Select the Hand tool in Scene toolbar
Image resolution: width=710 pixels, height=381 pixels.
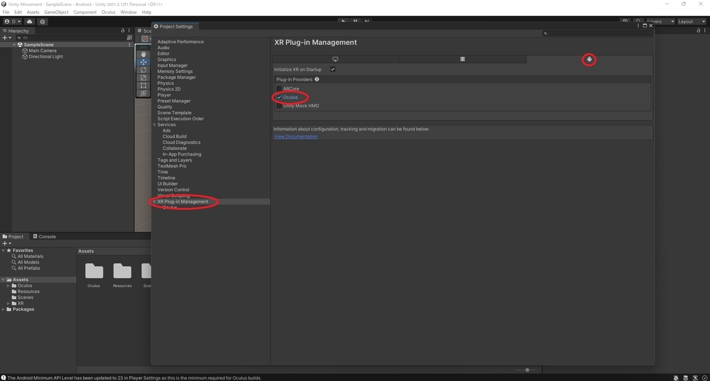[143, 54]
